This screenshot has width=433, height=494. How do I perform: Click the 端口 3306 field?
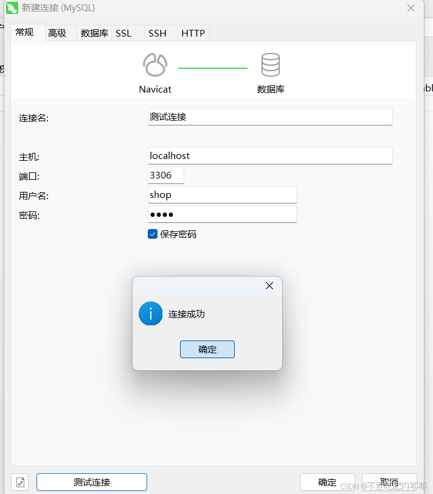coord(165,175)
